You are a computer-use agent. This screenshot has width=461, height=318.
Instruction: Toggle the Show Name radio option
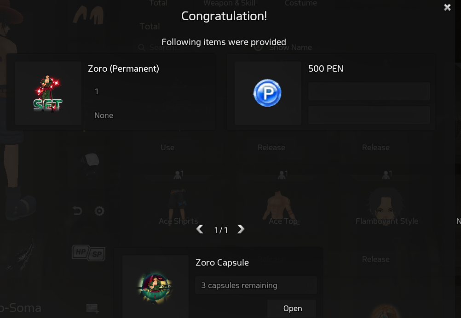tap(259, 47)
